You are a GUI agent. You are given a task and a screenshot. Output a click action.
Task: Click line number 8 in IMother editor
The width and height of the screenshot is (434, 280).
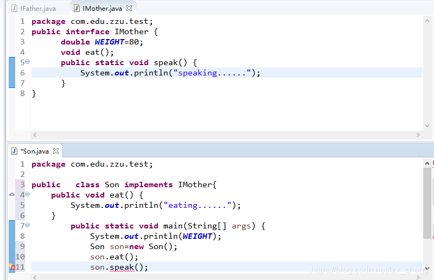(x=22, y=93)
